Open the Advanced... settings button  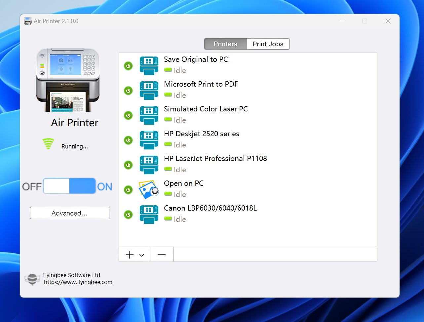point(70,213)
